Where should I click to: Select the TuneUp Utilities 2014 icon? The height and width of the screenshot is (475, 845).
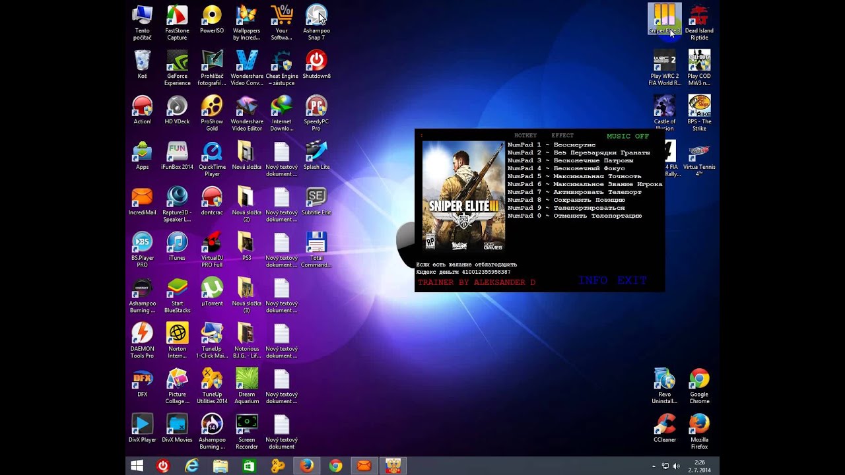tap(212, 386)
